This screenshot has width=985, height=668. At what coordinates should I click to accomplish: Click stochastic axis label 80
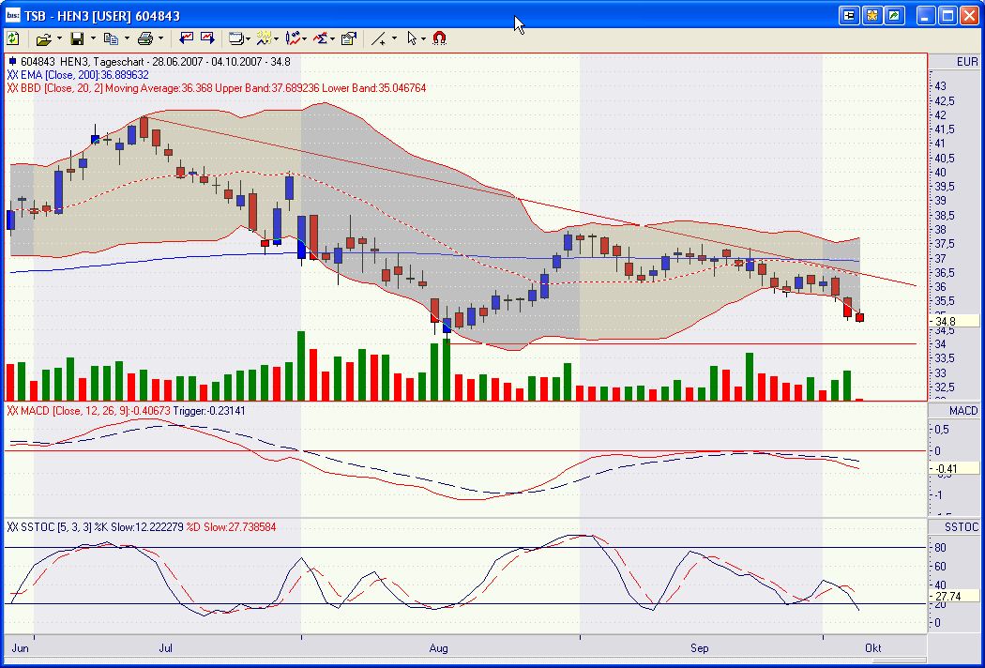[x=940, y=548]
